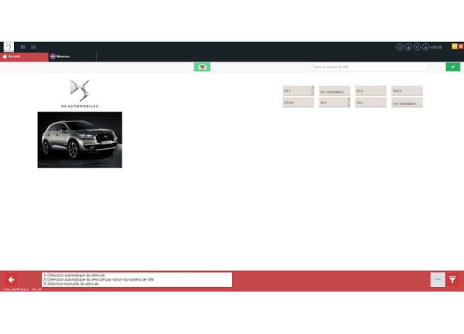This screenshot has width=464, height=334.
Task: Choose the DS 4 vehicle button
Action: coord(370,90)
